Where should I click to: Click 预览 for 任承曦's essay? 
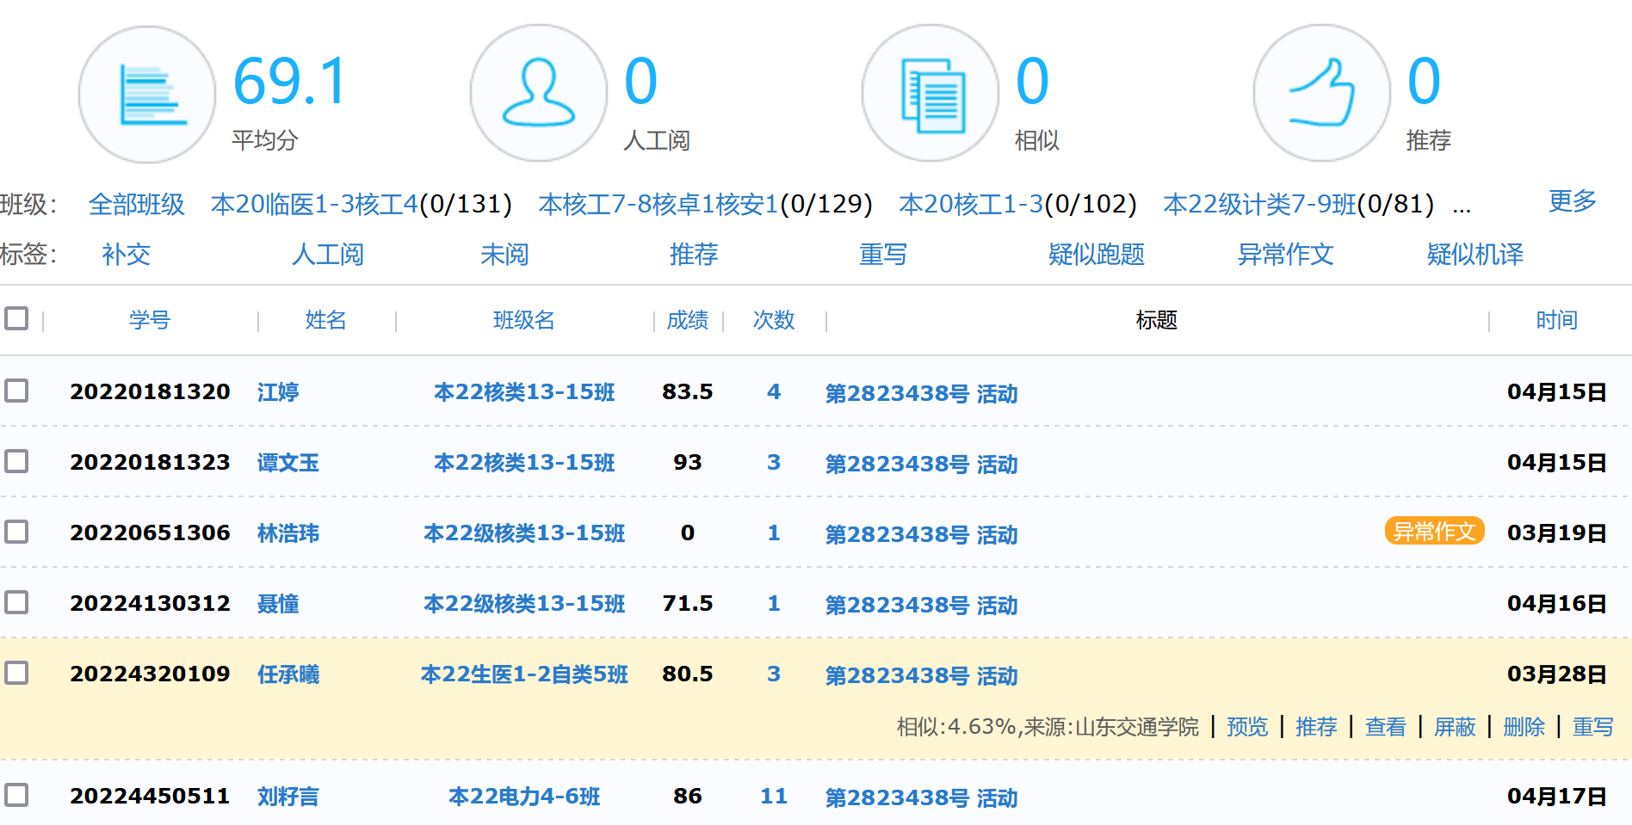1247,727
